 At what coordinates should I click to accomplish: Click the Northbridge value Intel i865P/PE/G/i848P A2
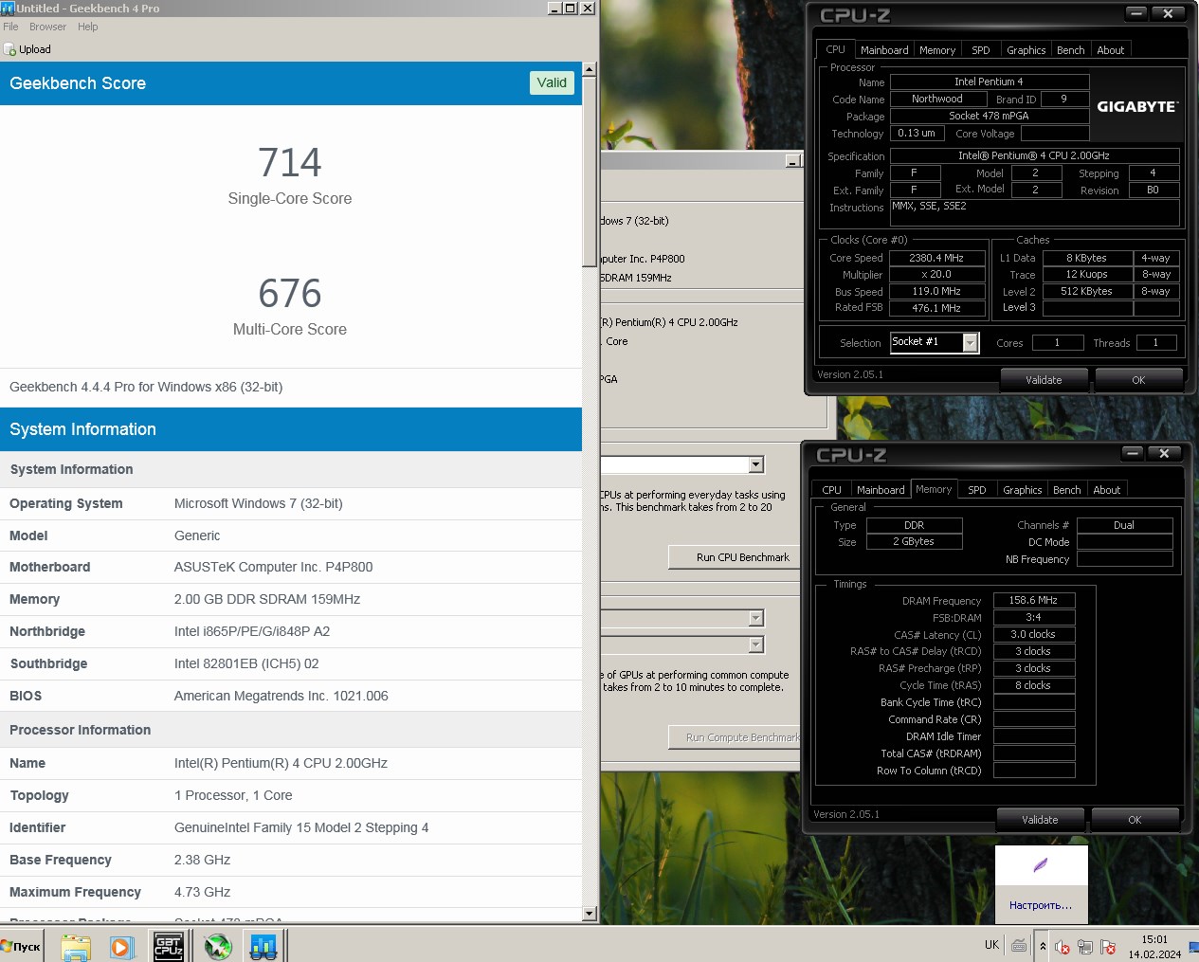click(x=252, y=631)
